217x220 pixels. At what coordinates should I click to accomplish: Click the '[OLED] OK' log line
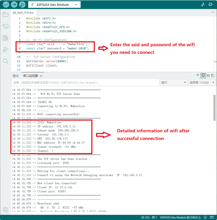[32, 102]
